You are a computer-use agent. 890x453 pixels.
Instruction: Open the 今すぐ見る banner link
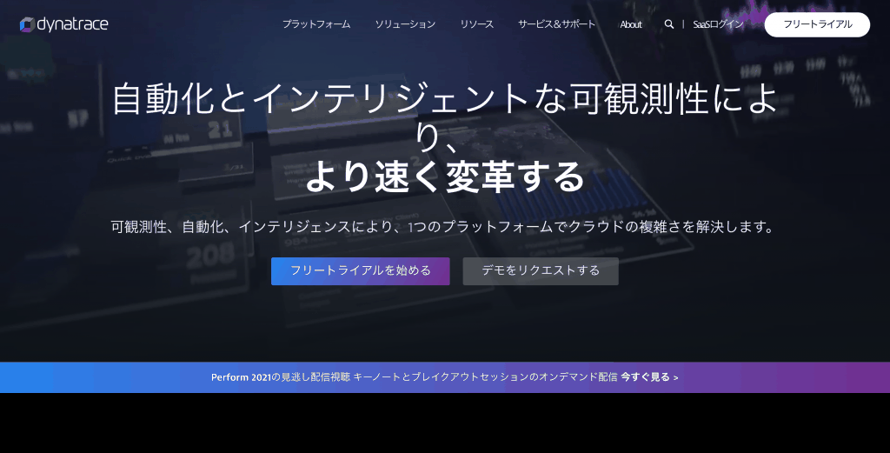coord(649,377)
